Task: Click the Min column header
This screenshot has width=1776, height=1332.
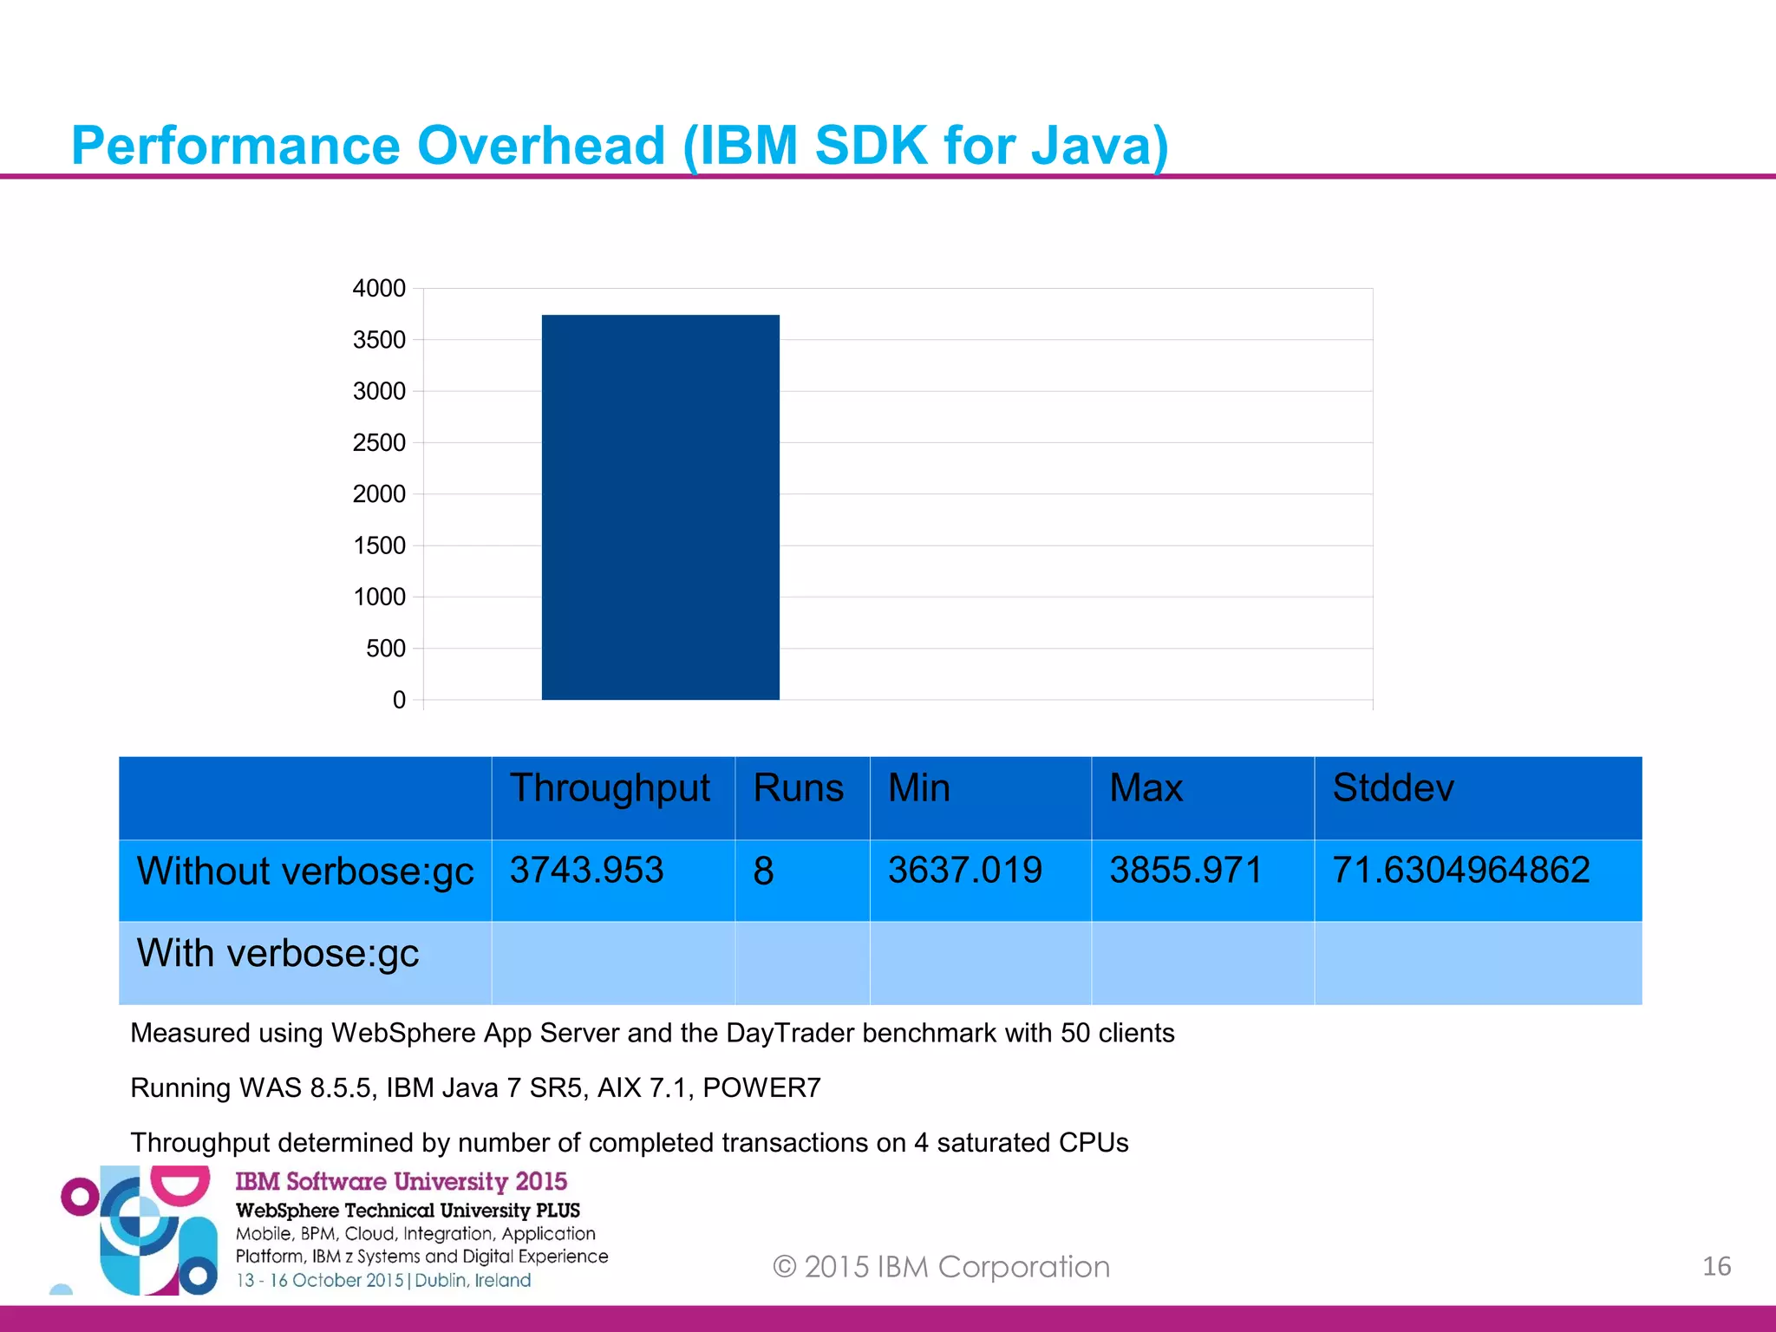Action: 919,788
